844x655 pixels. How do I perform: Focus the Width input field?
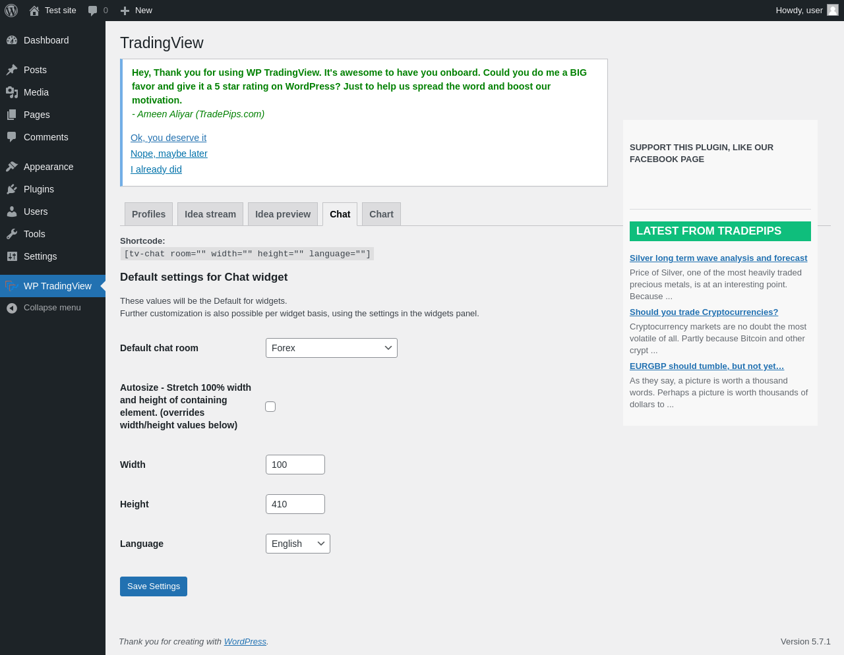[x=295, y=465]
